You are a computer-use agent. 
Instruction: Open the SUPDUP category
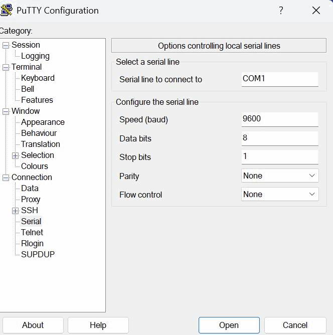[x=38, y=254]
